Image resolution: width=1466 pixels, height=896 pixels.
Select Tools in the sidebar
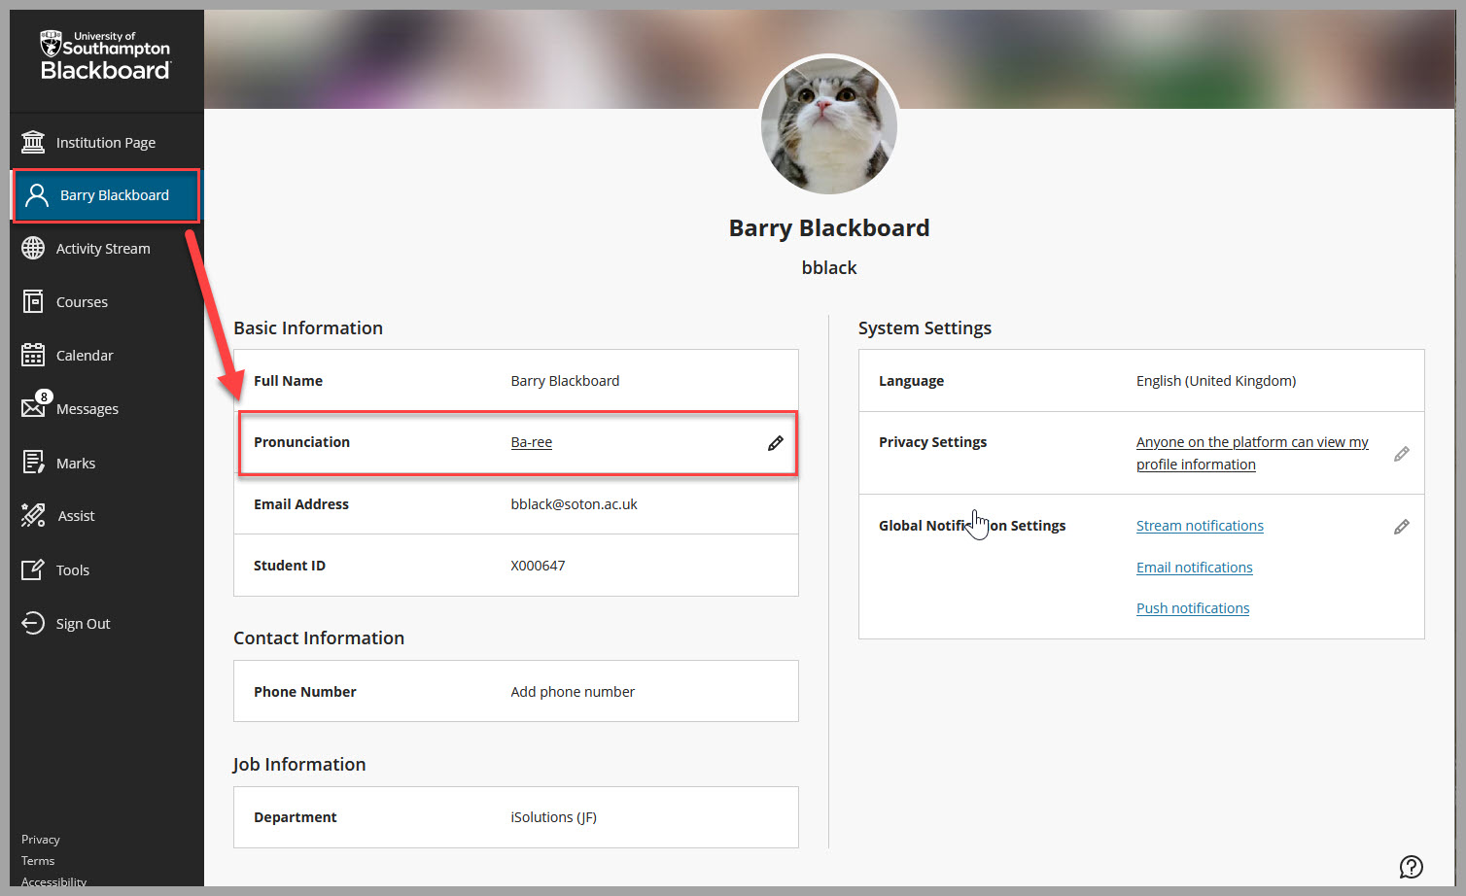tap(73, 570)
